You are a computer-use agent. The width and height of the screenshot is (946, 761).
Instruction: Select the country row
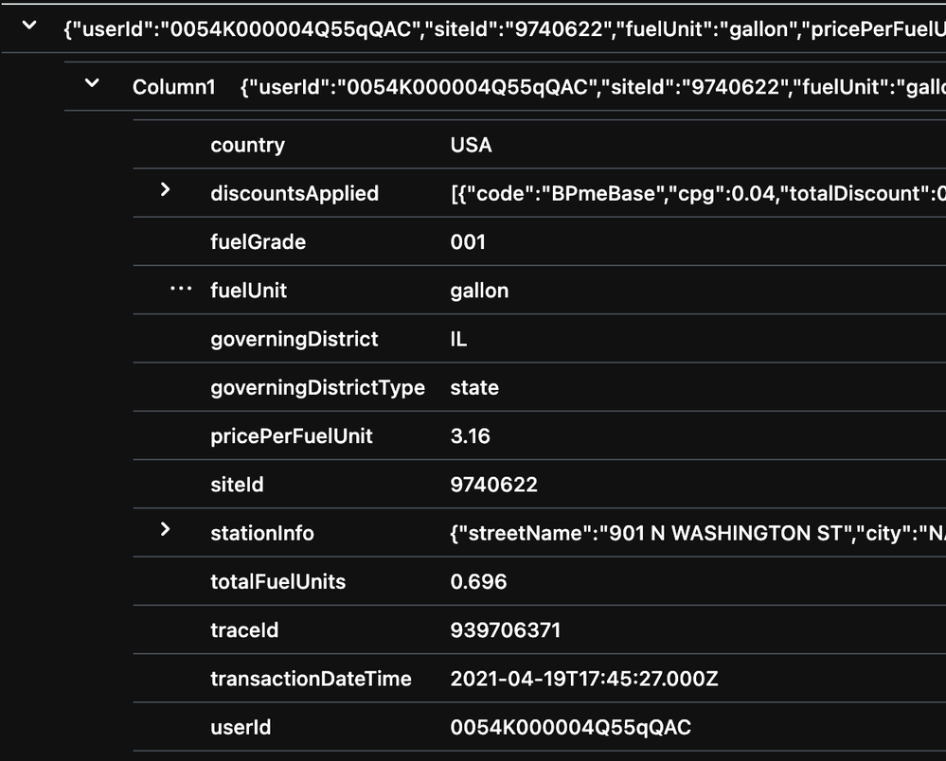(x=247, y=145)
